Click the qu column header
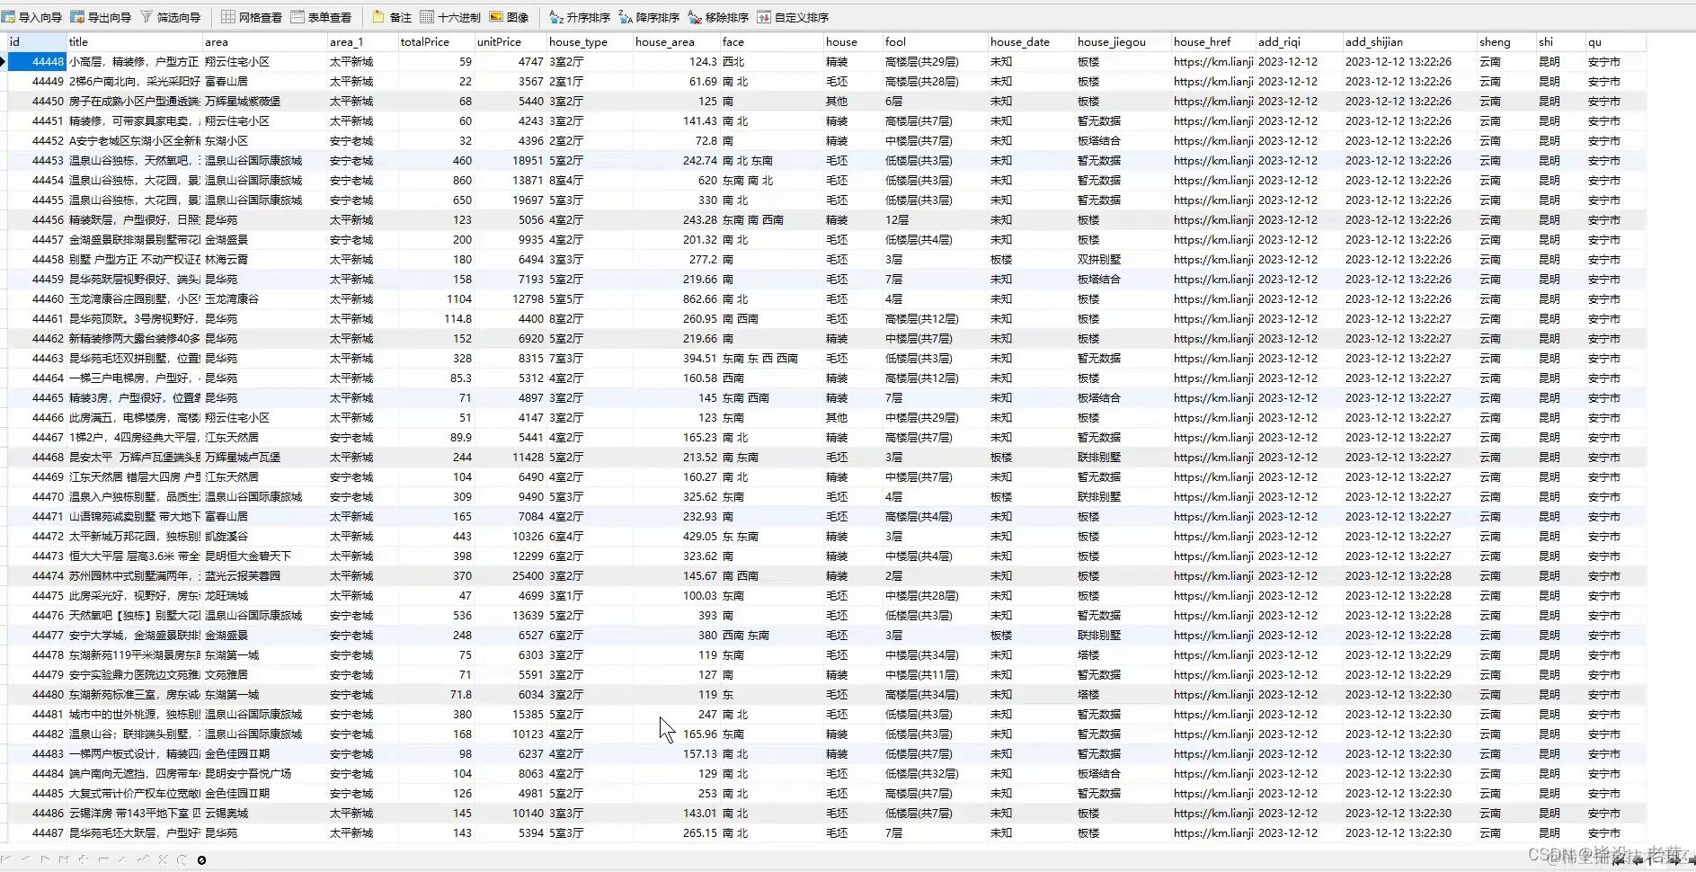This screenshot has width=1696, height=872. coord(1616,41)
